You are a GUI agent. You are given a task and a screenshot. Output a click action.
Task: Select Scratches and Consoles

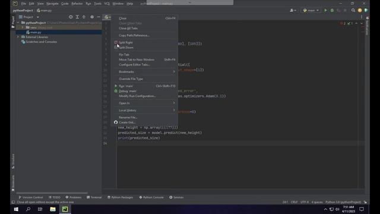(41, 42)
